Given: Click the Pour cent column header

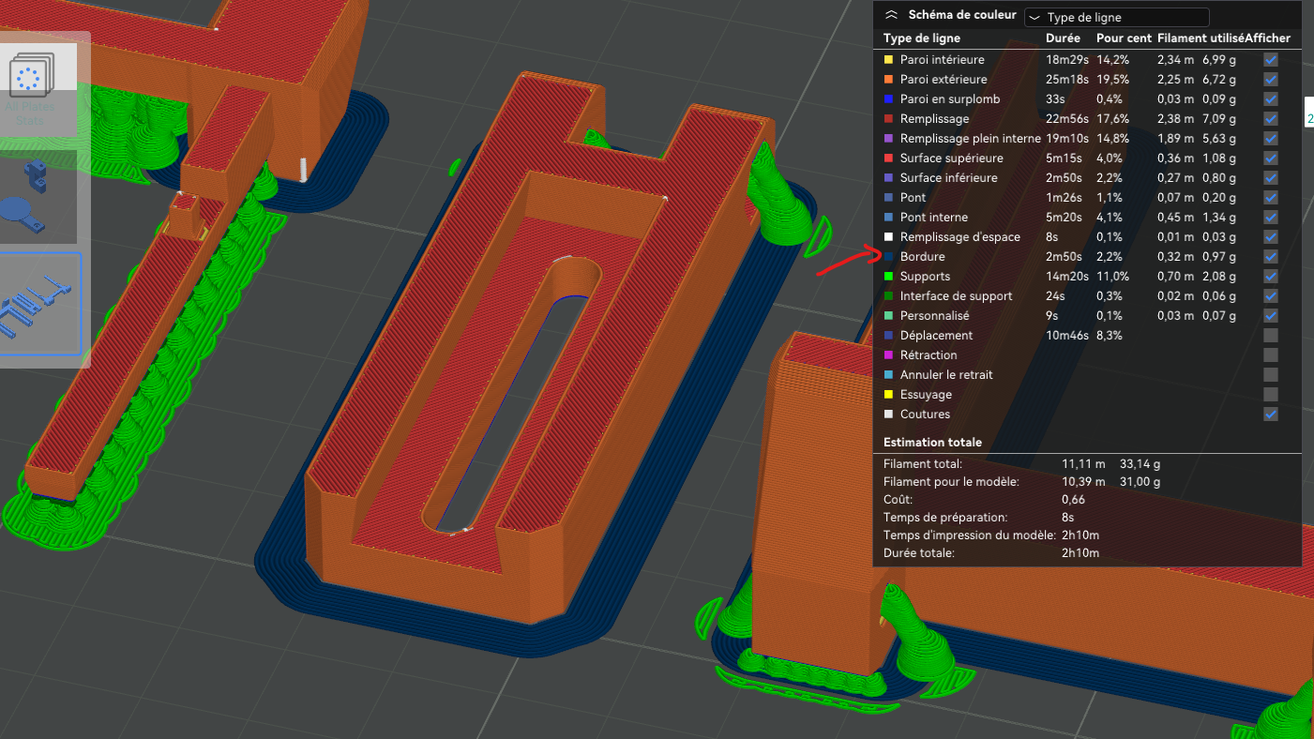Looking at the screenshot, I should click(1122, 38).
